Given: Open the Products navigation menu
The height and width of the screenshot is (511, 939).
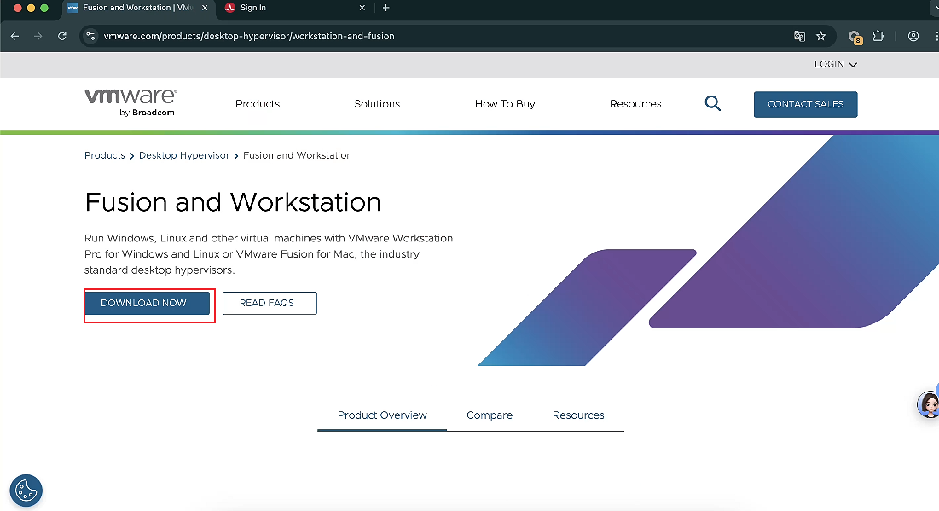Looking at the screenshot, I should pyautogui.click(x=258, y=103).
